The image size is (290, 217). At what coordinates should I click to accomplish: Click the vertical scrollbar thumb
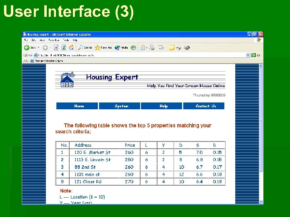point(261,120)
